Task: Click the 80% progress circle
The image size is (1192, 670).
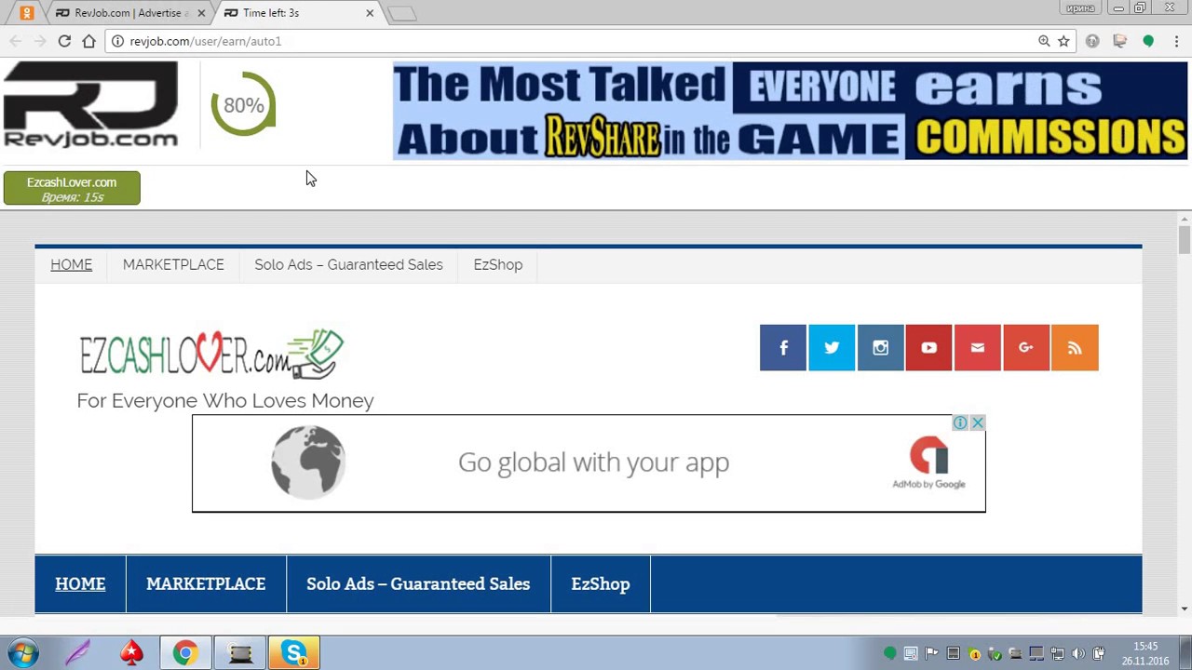Action: (x=243, y=105)
